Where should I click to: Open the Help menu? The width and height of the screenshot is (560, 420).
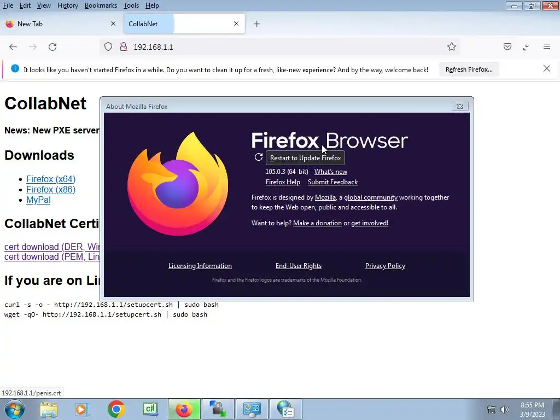click(152, 5)
